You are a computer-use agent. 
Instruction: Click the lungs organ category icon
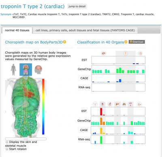tap(124, 104)
